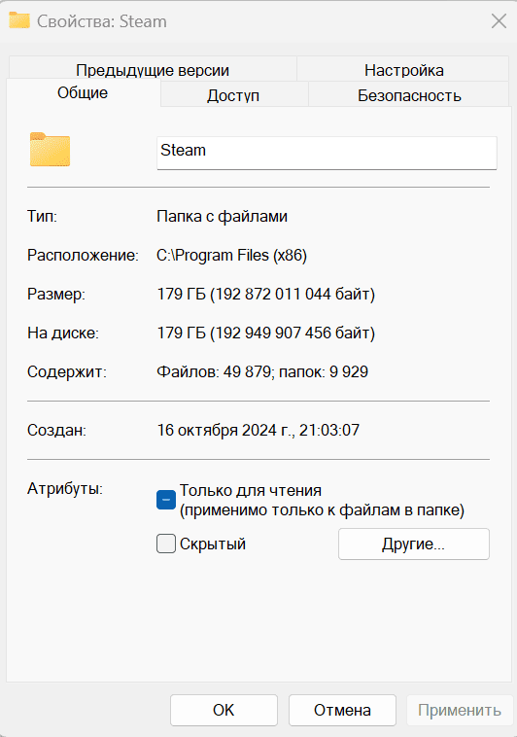The image size is (517, 737).
Task: Toggle the Только для чтения checkbox
Action: [166, 500]
